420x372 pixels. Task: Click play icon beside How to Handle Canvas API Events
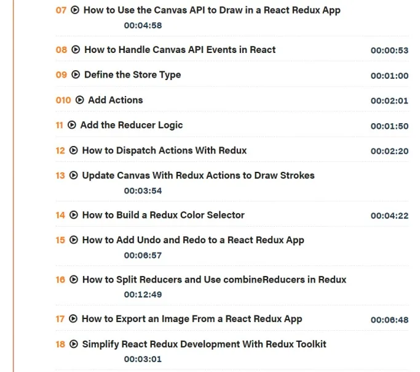tap(76, 50)
